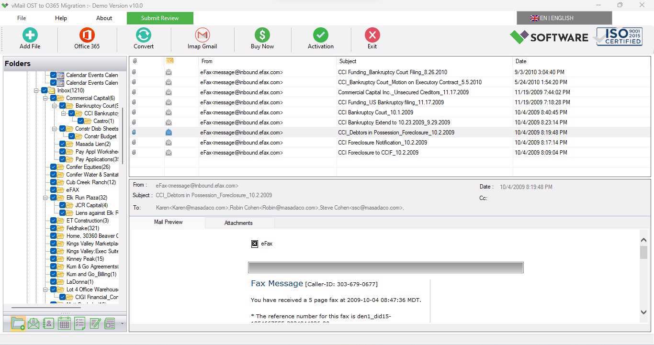The width and height of the screenshot is (654, 345).
Task: Click envelope icon of CCI Bankruptcy Court_10.1.2009 row
Action: [169, 112]
